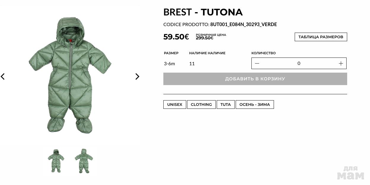Open the ТАБЛИЦА РАЗМЕРОВ size chart
The height and width of the screenshot is (185, 370).
click(320, 37)
